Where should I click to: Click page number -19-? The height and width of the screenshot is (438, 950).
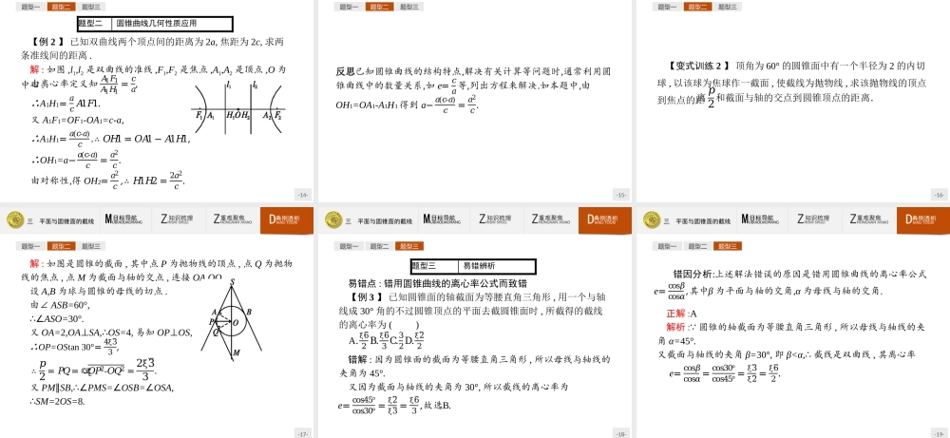click(x=940, y=434)
